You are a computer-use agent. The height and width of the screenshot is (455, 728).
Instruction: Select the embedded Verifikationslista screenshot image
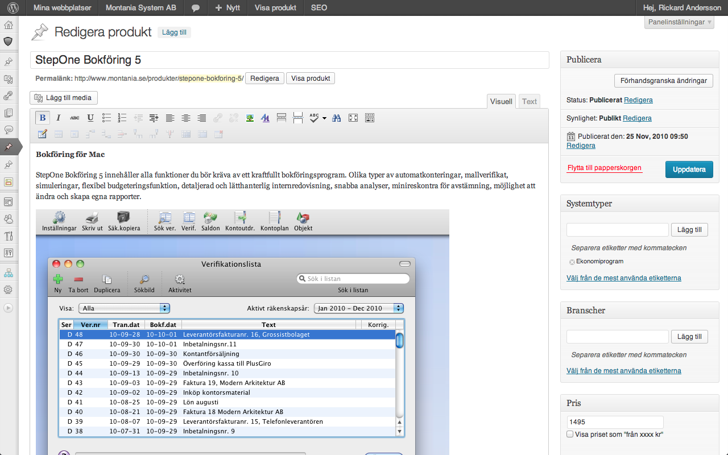(x=242, y=332)
